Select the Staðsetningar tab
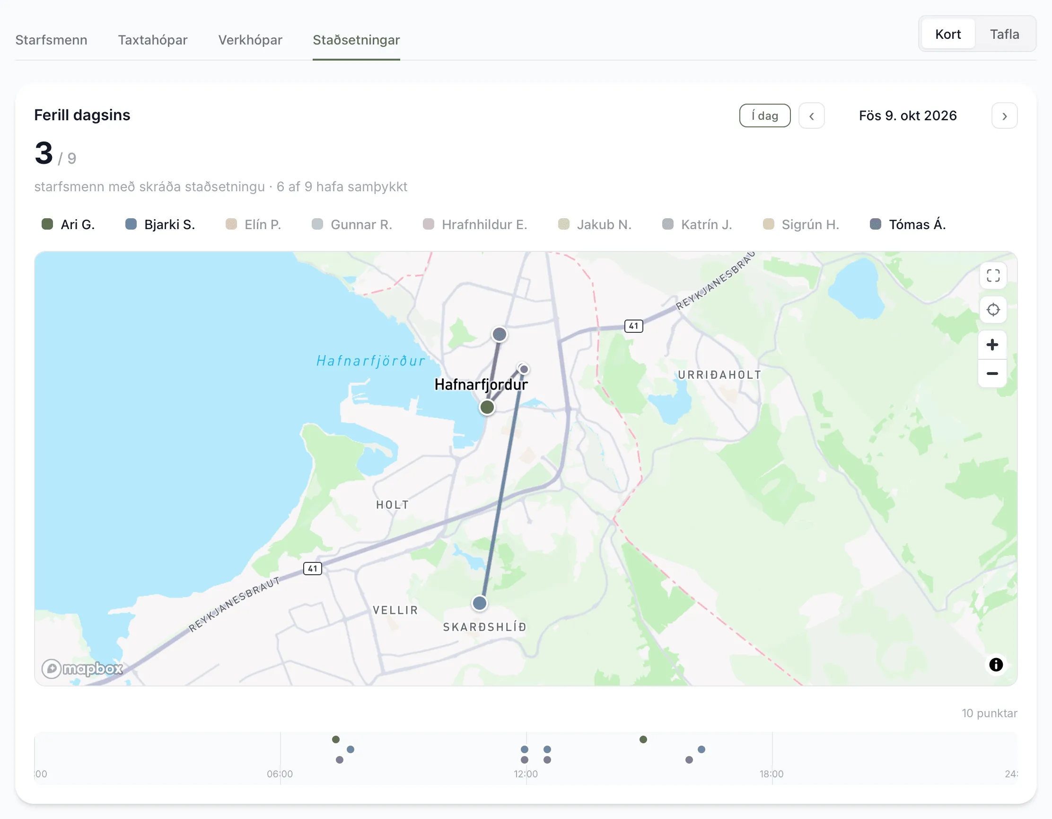This screenshot has width=1052, height=819. click(357, 40)
